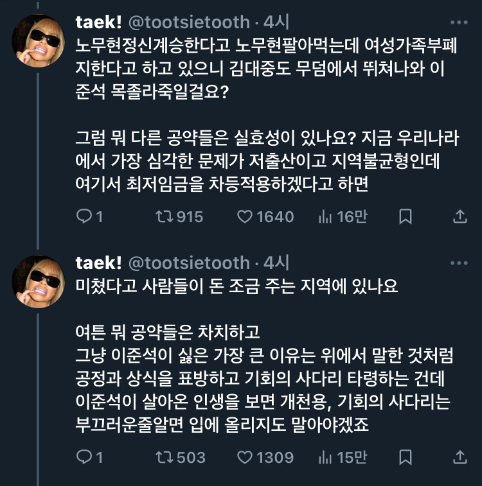Open more options on first tweet
Screen dimensions: 482x486
459,22
